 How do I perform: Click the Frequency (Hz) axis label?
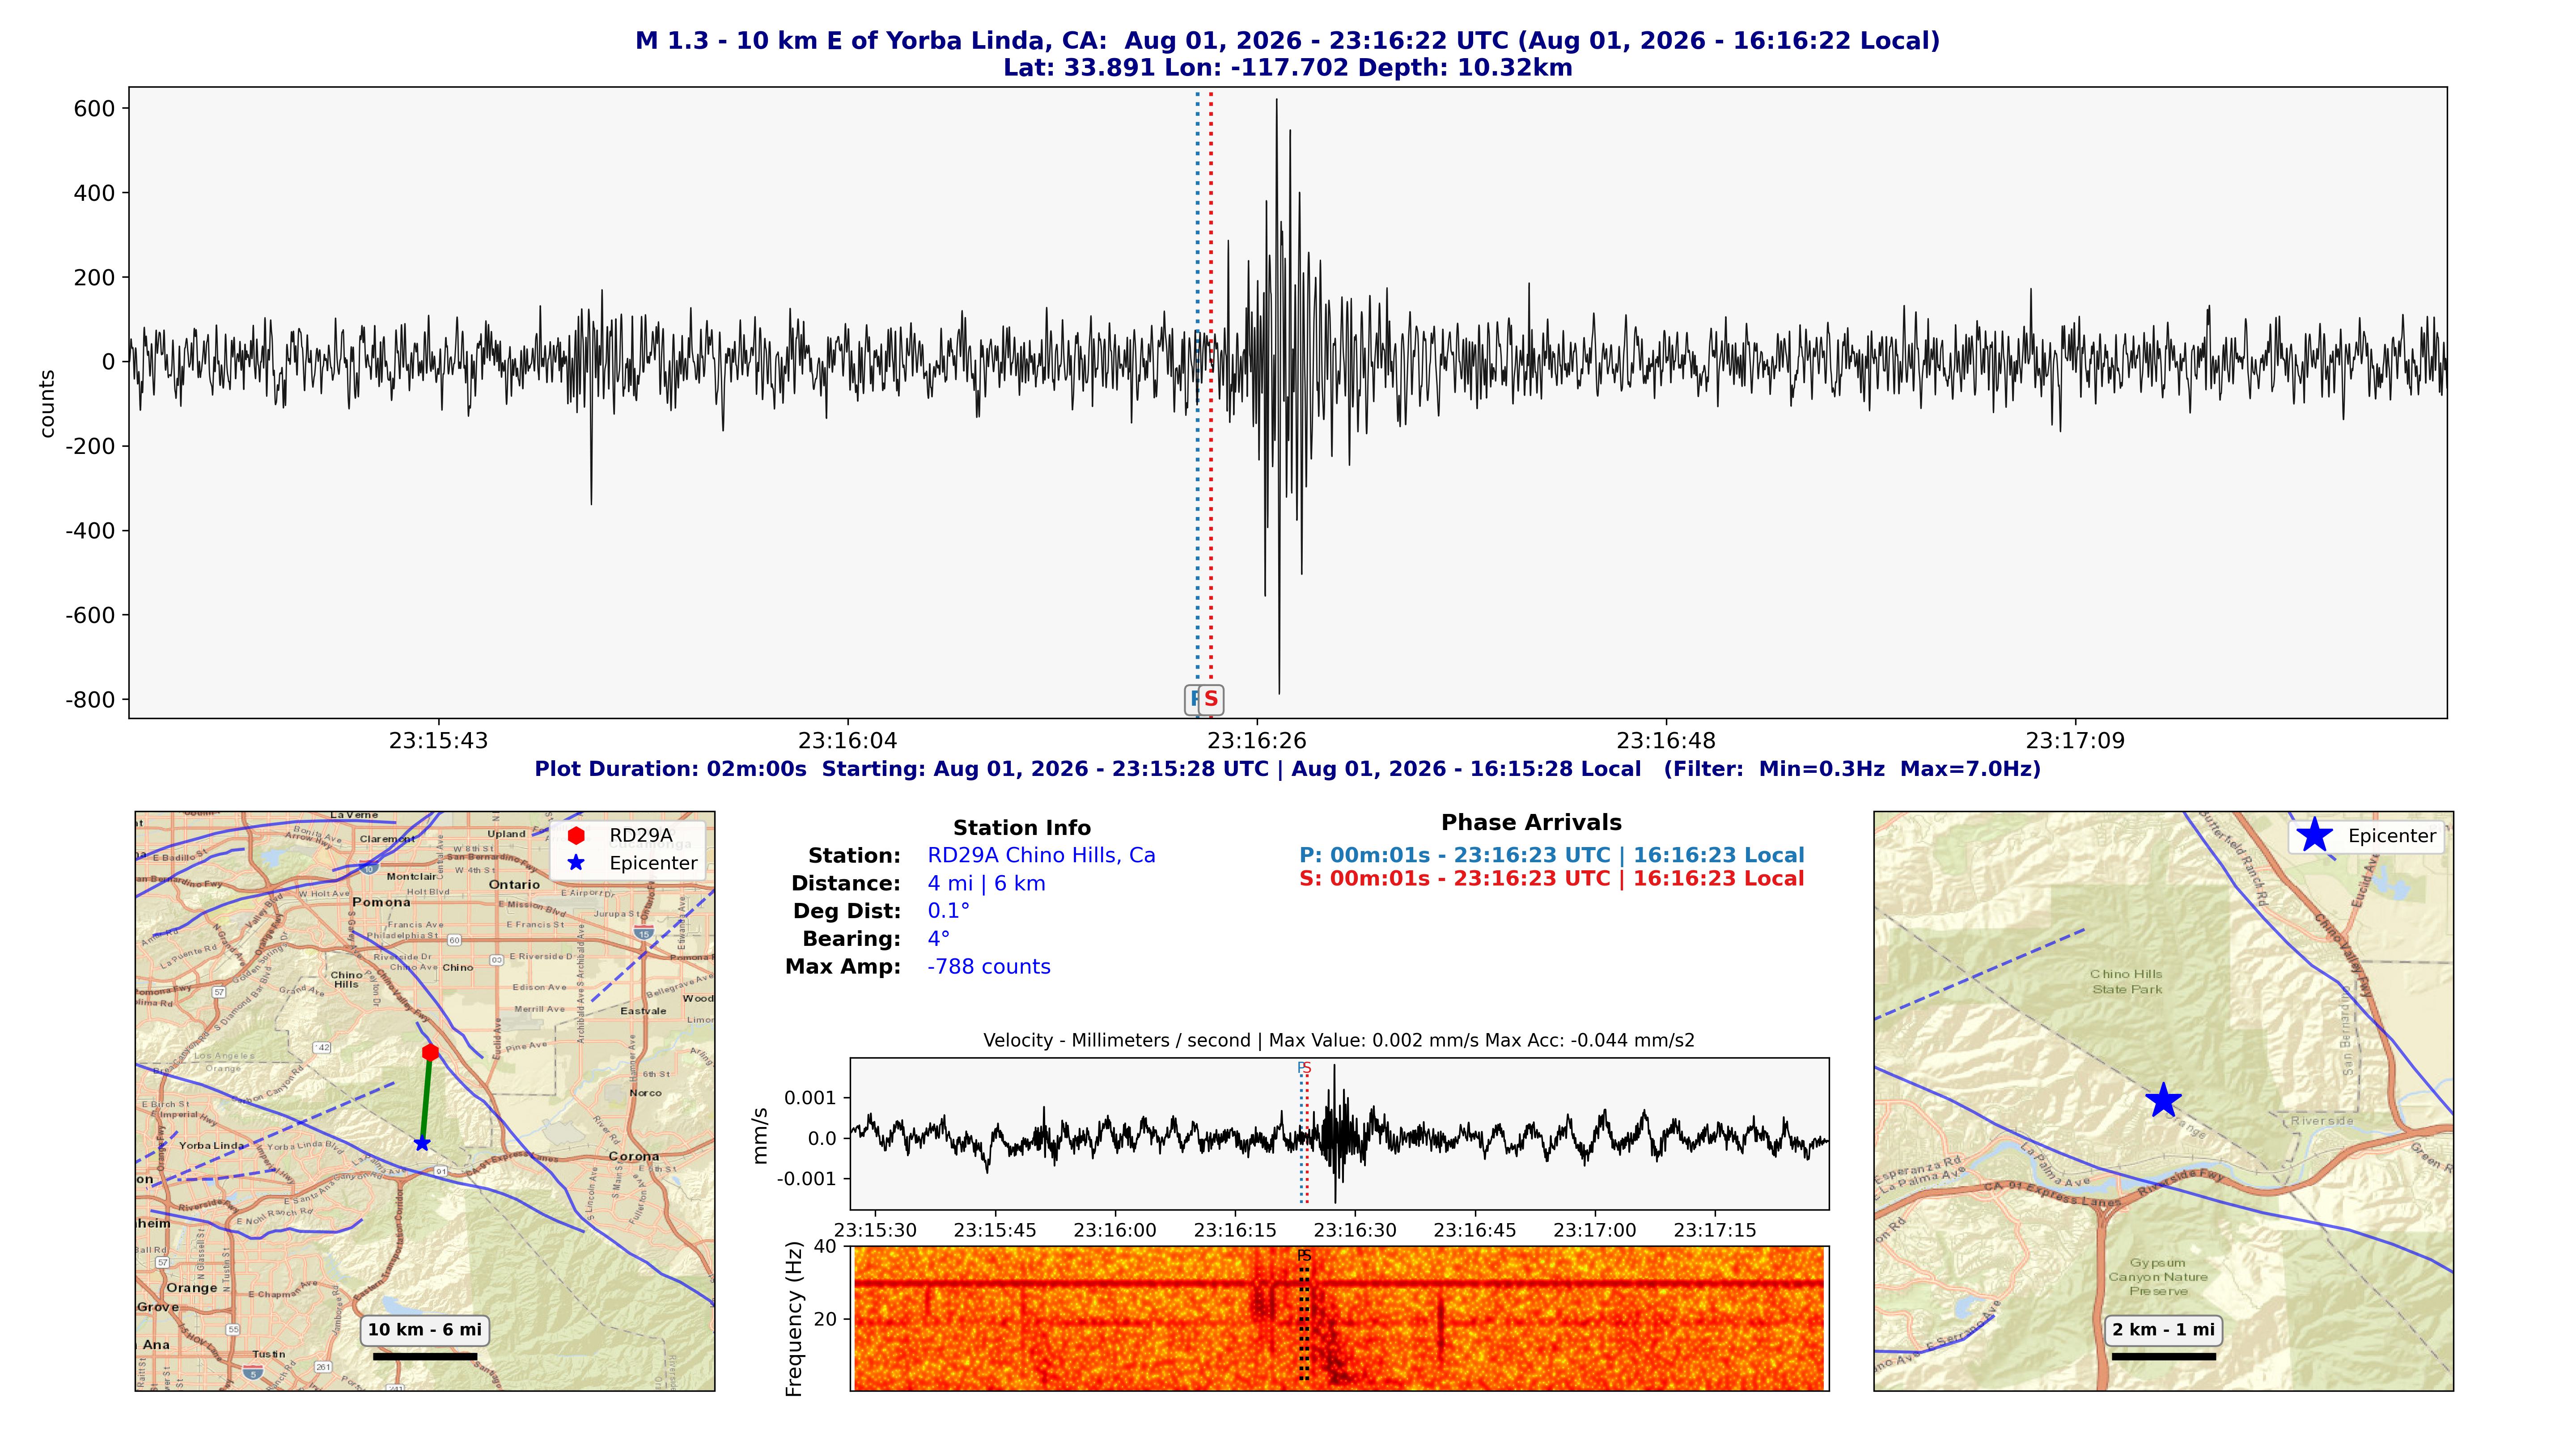tap(795, 1319)
